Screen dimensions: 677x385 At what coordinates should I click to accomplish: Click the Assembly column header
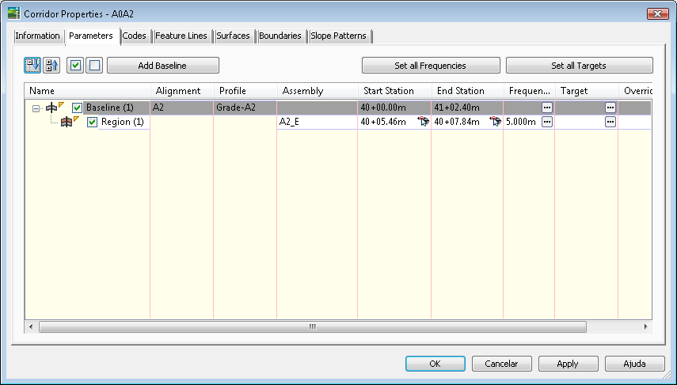[318, 91]
